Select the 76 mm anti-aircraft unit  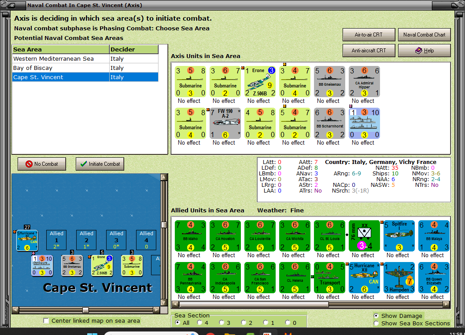pos(364,236)
